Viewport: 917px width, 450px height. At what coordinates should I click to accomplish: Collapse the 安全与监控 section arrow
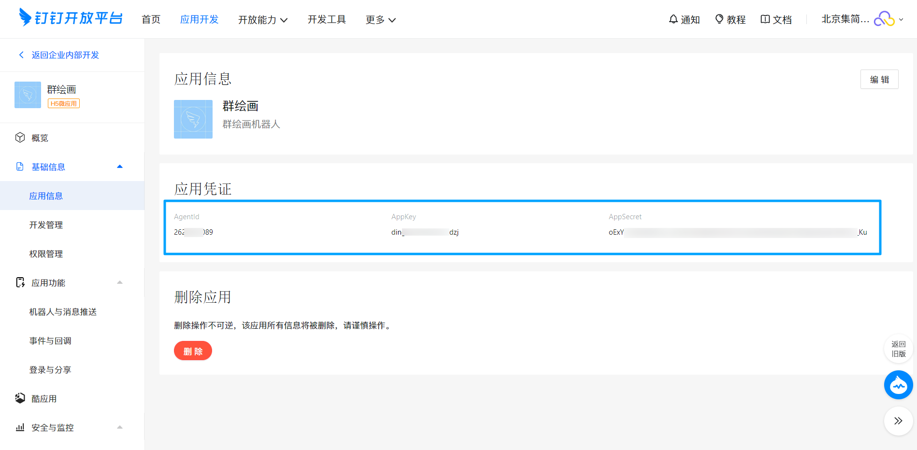point(120,427)
